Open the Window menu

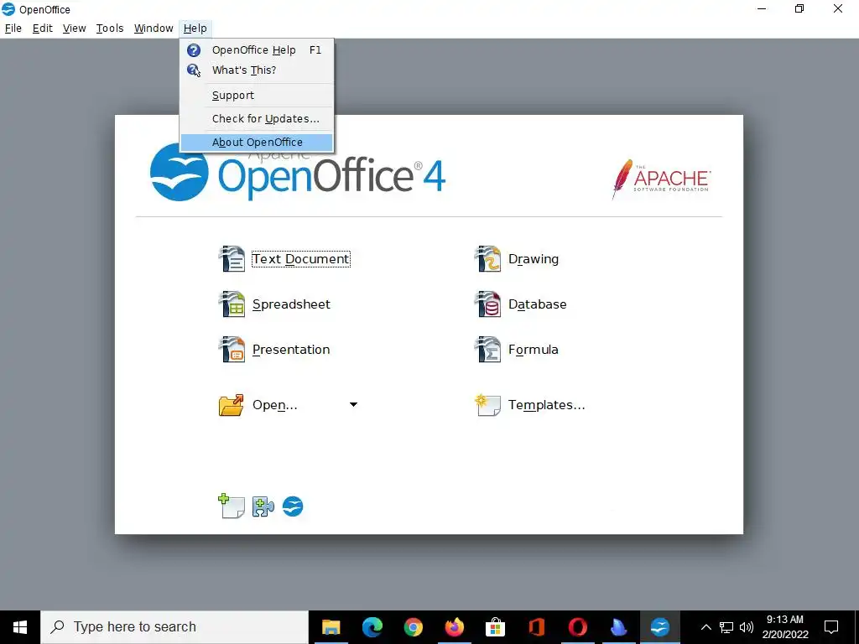coord(154,29)
